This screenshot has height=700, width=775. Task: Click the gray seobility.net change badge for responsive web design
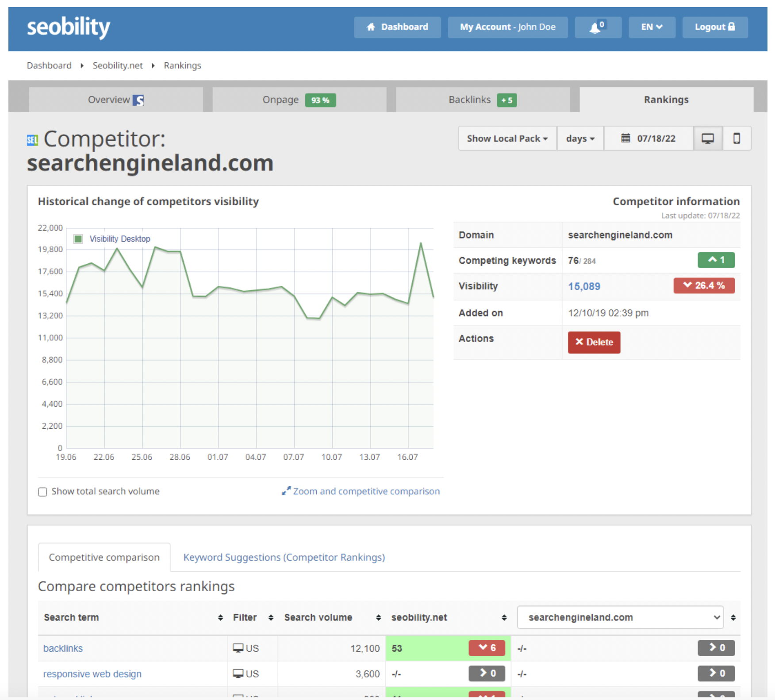(487, 673)
